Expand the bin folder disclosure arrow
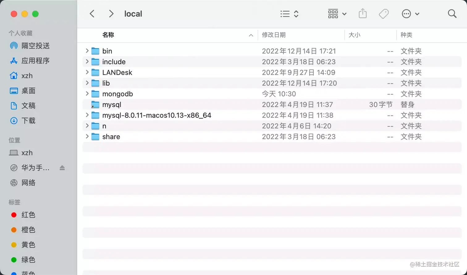Screen dimensions: 467x275 87,51
